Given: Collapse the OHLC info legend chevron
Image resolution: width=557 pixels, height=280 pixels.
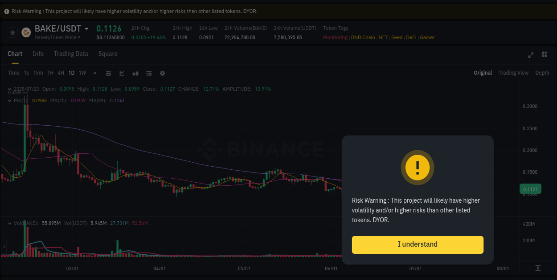Looking at the screenshot, I should [10, 89].
